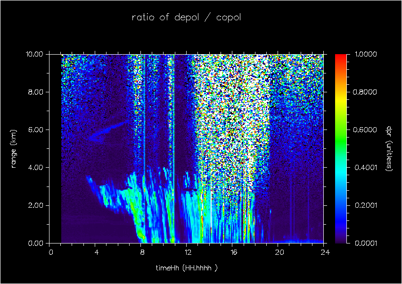Click the colorbar value '1.0000'
402x284 pixels.
[366, 54]
